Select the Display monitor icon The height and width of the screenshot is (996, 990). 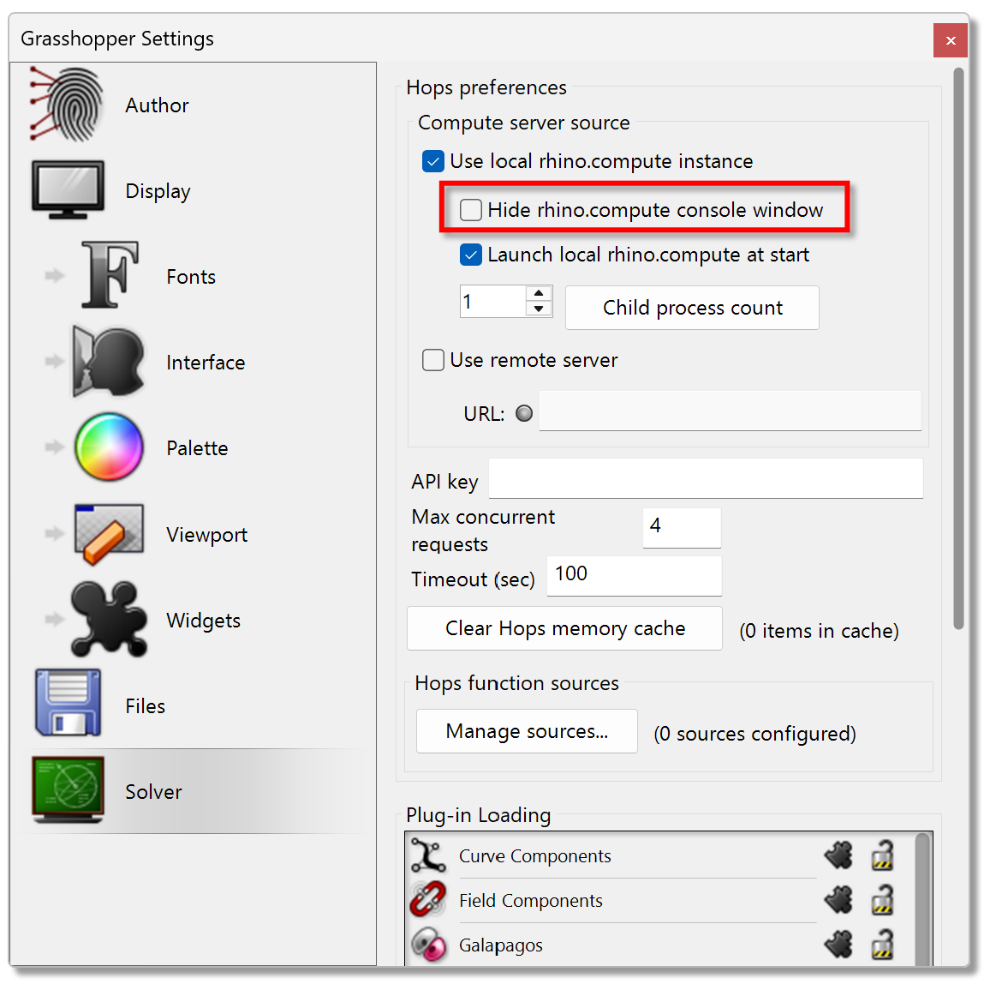pos(68,189)
